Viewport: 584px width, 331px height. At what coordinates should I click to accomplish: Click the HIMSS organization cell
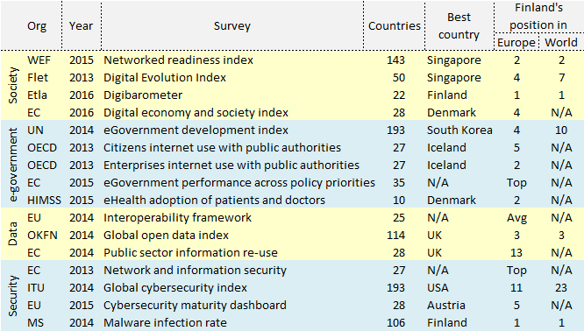click(44, 201)
